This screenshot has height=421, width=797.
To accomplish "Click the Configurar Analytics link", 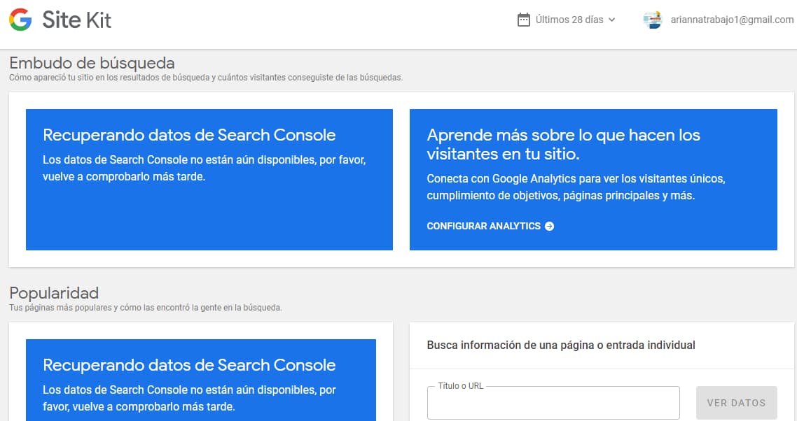I will (490, 226).
